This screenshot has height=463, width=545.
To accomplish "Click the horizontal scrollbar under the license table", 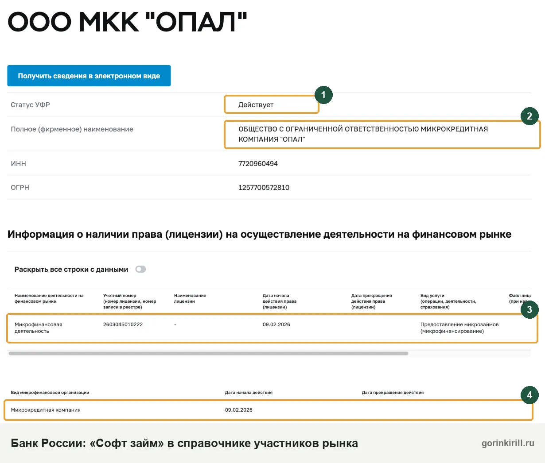I will [x=208, y=353].
